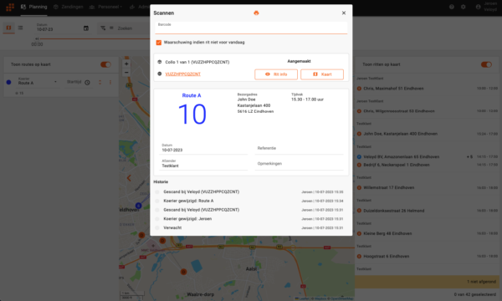The image size is (502, 301).
Task: Click the Kaart button
Action: coord(322,74)
